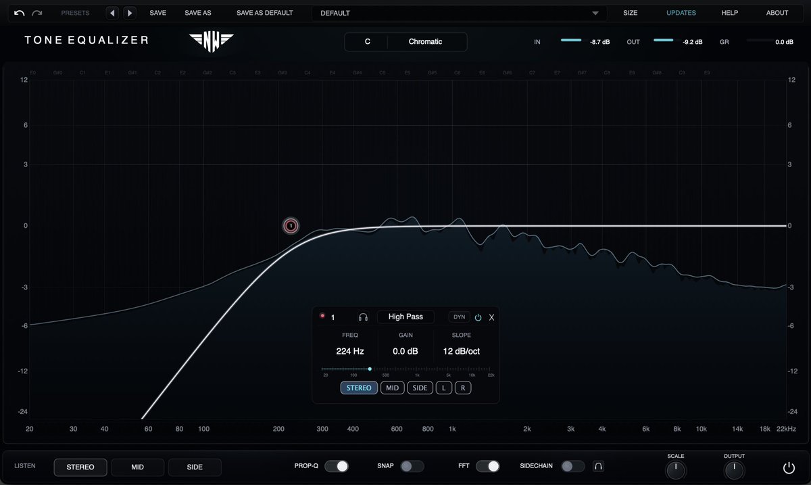Screen dimensions: 811x485
Task: Open the HELP menu
Action: [x=730, y=13]
